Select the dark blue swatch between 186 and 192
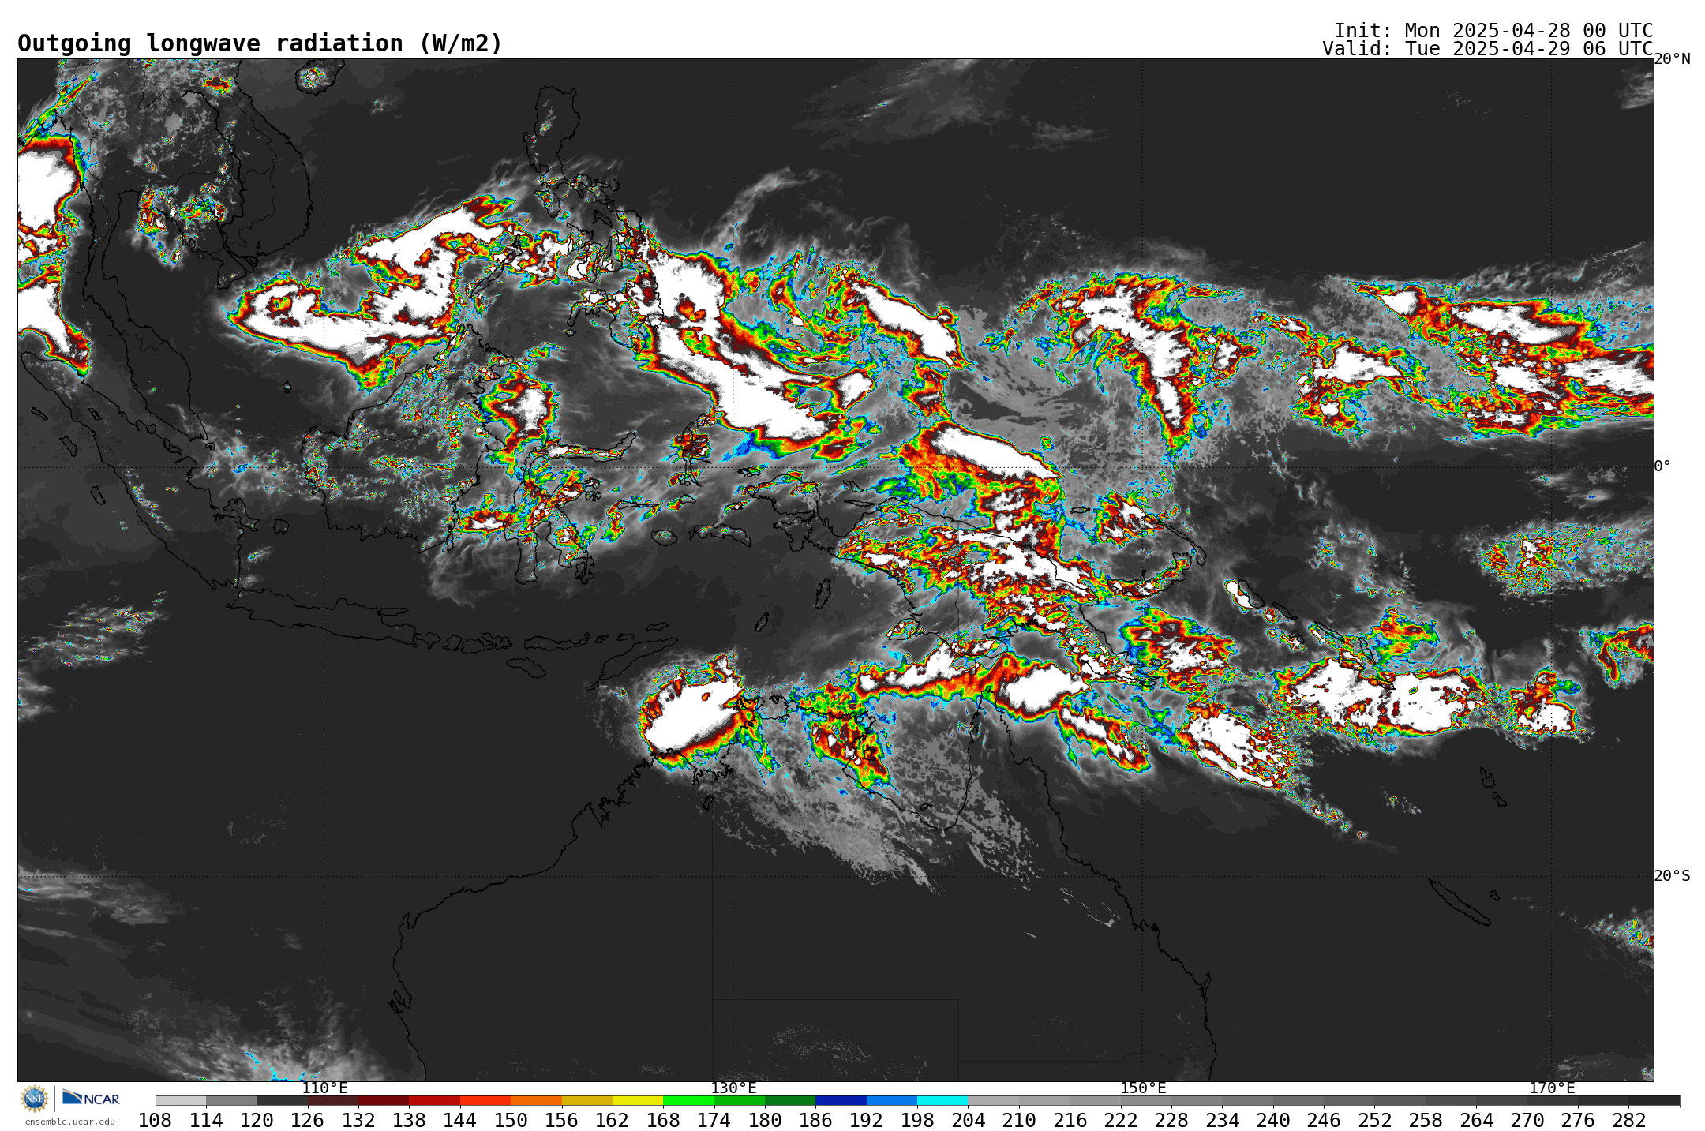Viewport: 1705px width, 1131px height. (841, 1100)
